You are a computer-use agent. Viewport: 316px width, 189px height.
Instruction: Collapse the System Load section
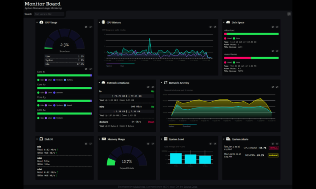click(162, 139)
